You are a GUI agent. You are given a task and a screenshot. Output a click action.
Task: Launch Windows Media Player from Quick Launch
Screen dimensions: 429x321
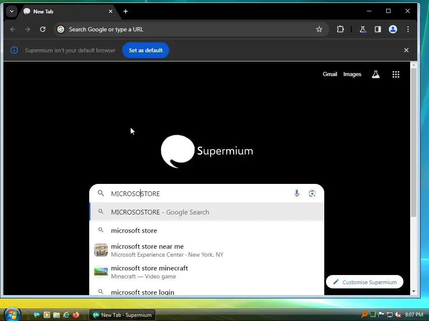click(x=47, y=315)
